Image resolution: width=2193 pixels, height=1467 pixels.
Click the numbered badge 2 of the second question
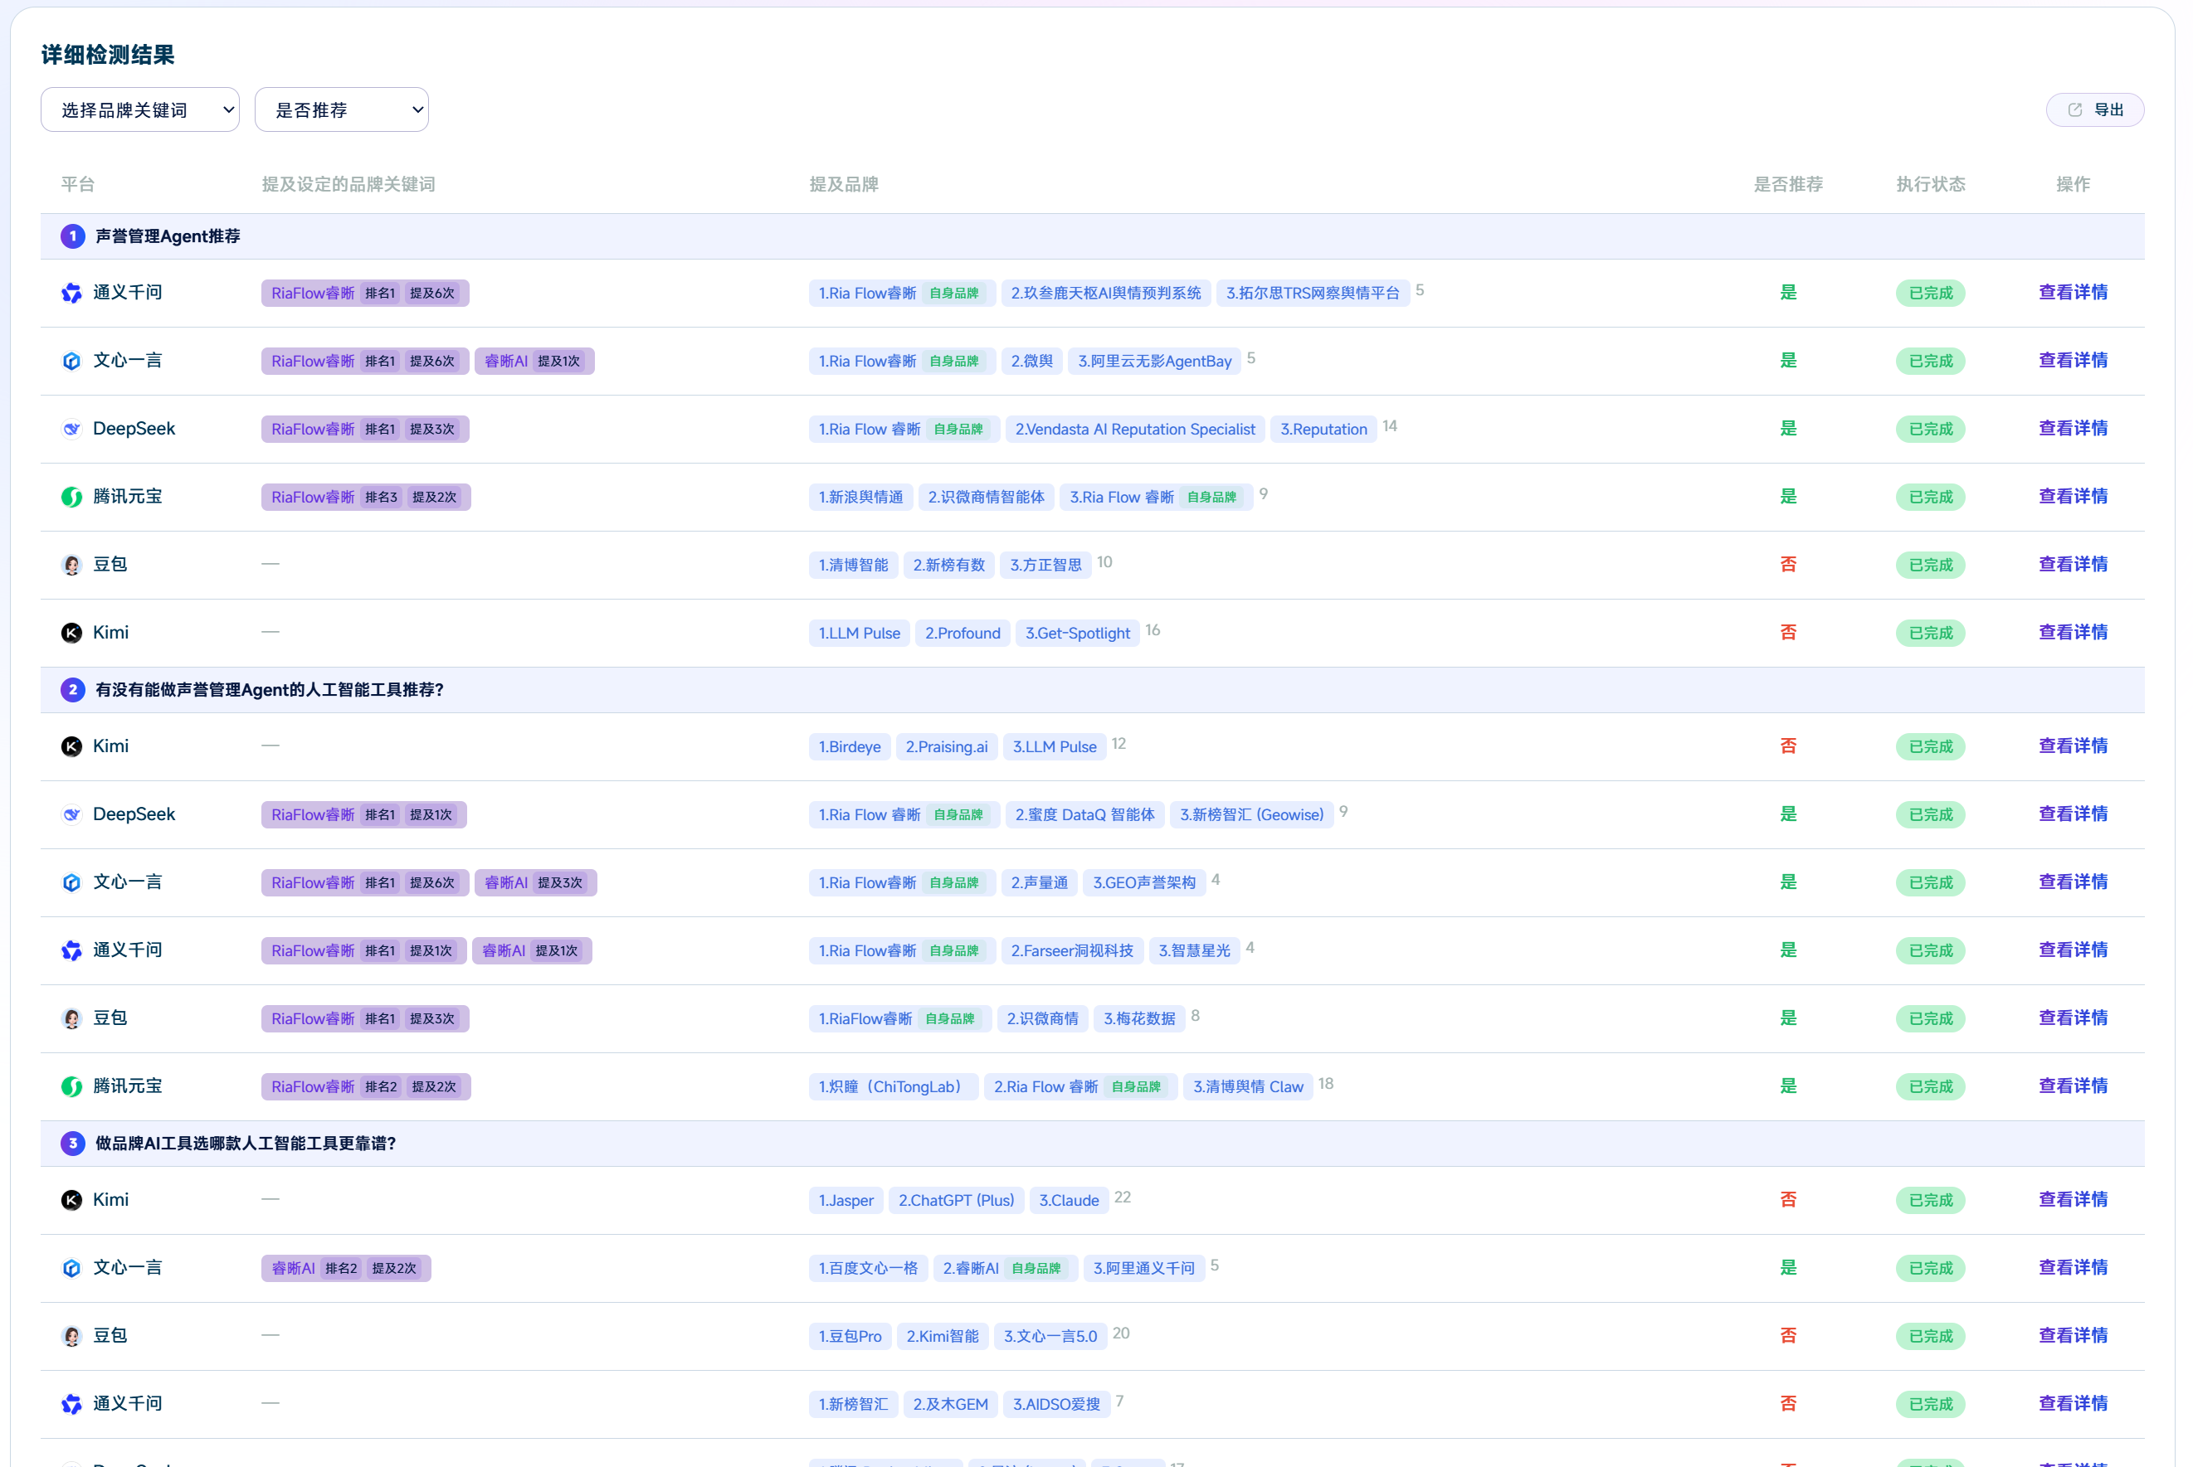coord(72,691)
